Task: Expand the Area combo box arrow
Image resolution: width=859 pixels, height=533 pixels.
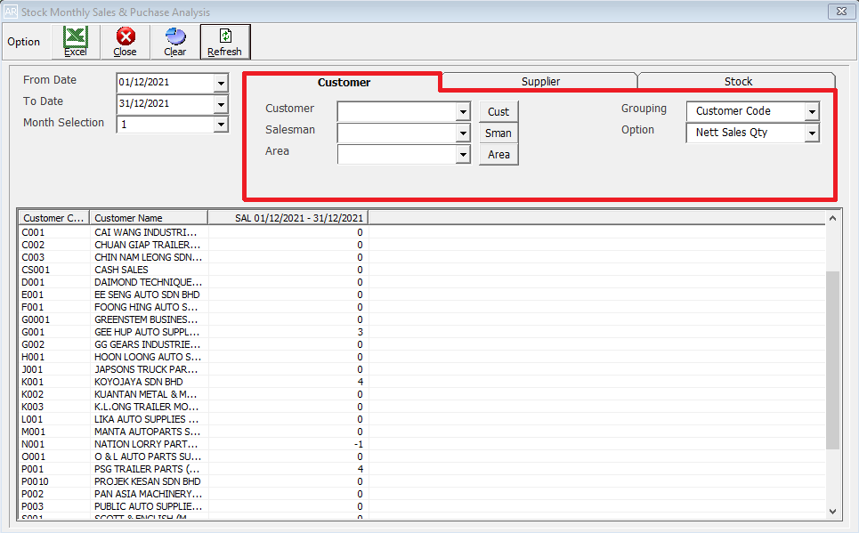Action: tap(463, 155)
